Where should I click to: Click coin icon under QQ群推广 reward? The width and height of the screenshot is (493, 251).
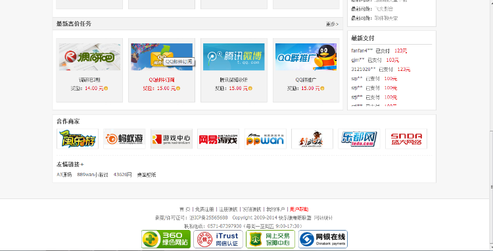[322, 89]
